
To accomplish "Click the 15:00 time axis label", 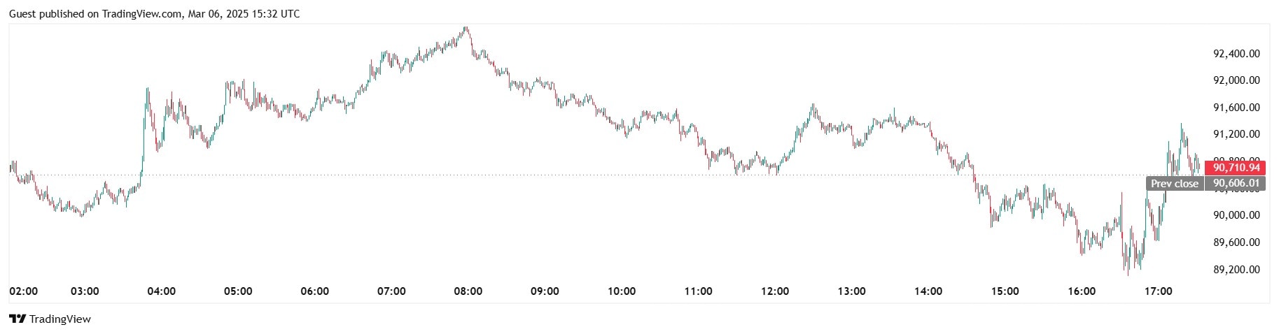I will pyautogui.click(x=1005, y=291).
